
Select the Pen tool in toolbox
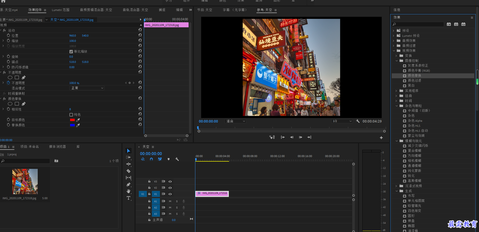pos(128,184)
